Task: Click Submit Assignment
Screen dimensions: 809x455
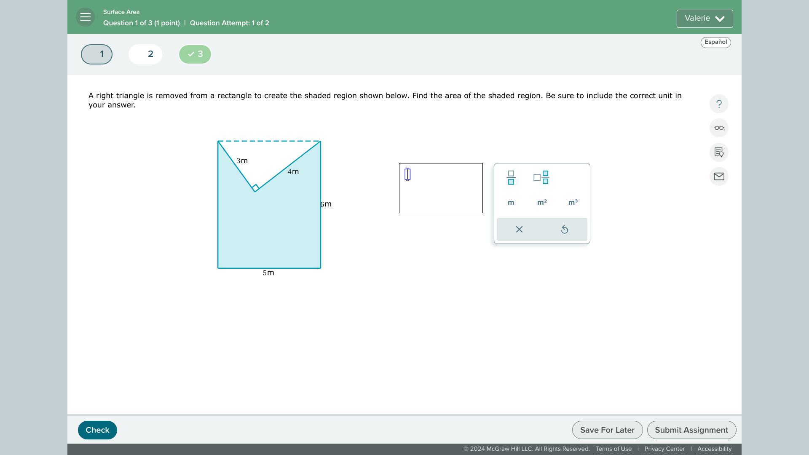Action: [x=691, y=430]
